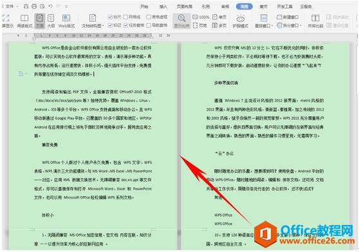Viewport: 359px width, 252px height.
Task: Click the heading "多种界面切换" on right page
Action: tap(226, 83)
